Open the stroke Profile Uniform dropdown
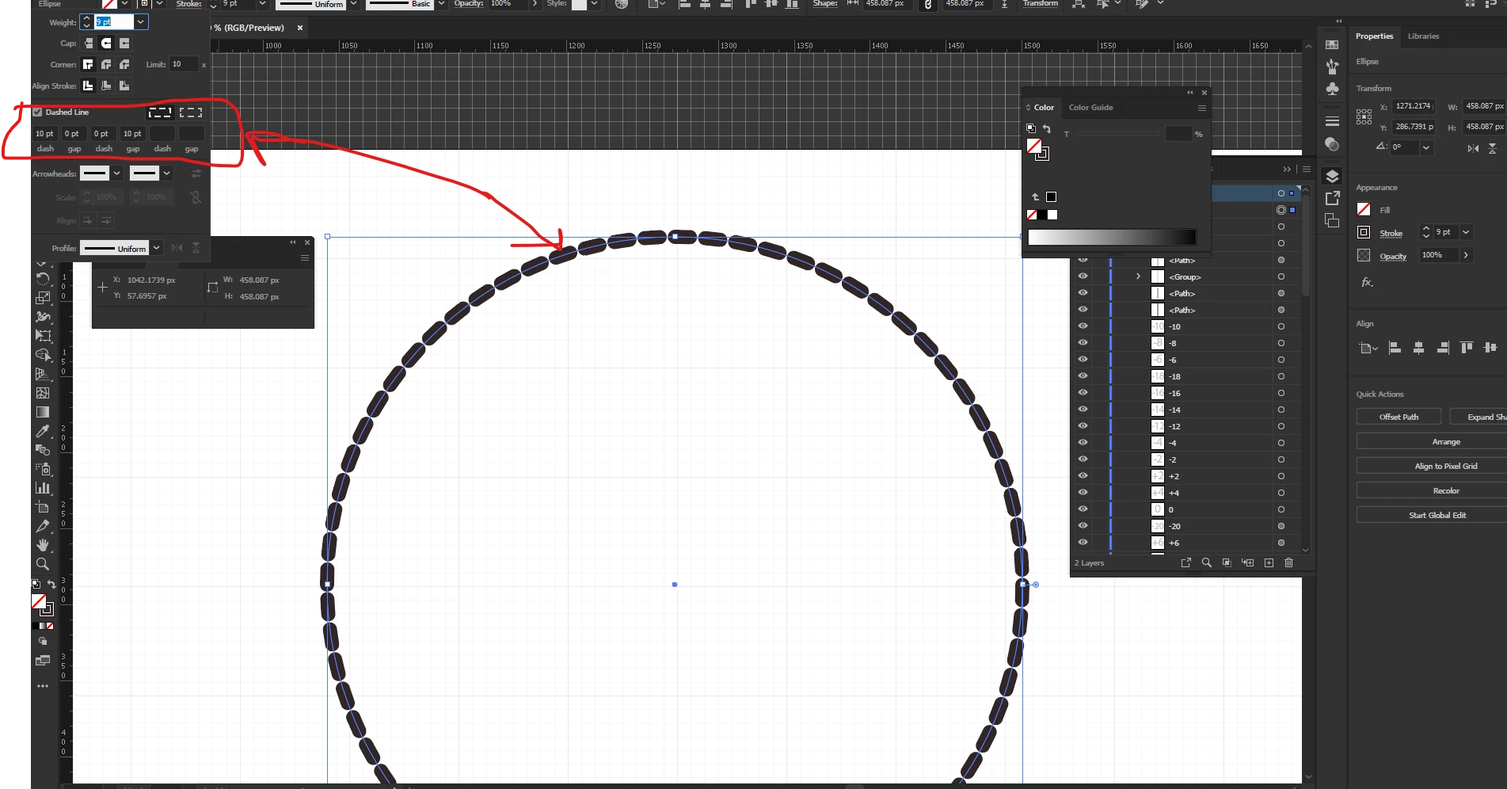The height and width of the screenshot is (789, 1507). (157, 248)
